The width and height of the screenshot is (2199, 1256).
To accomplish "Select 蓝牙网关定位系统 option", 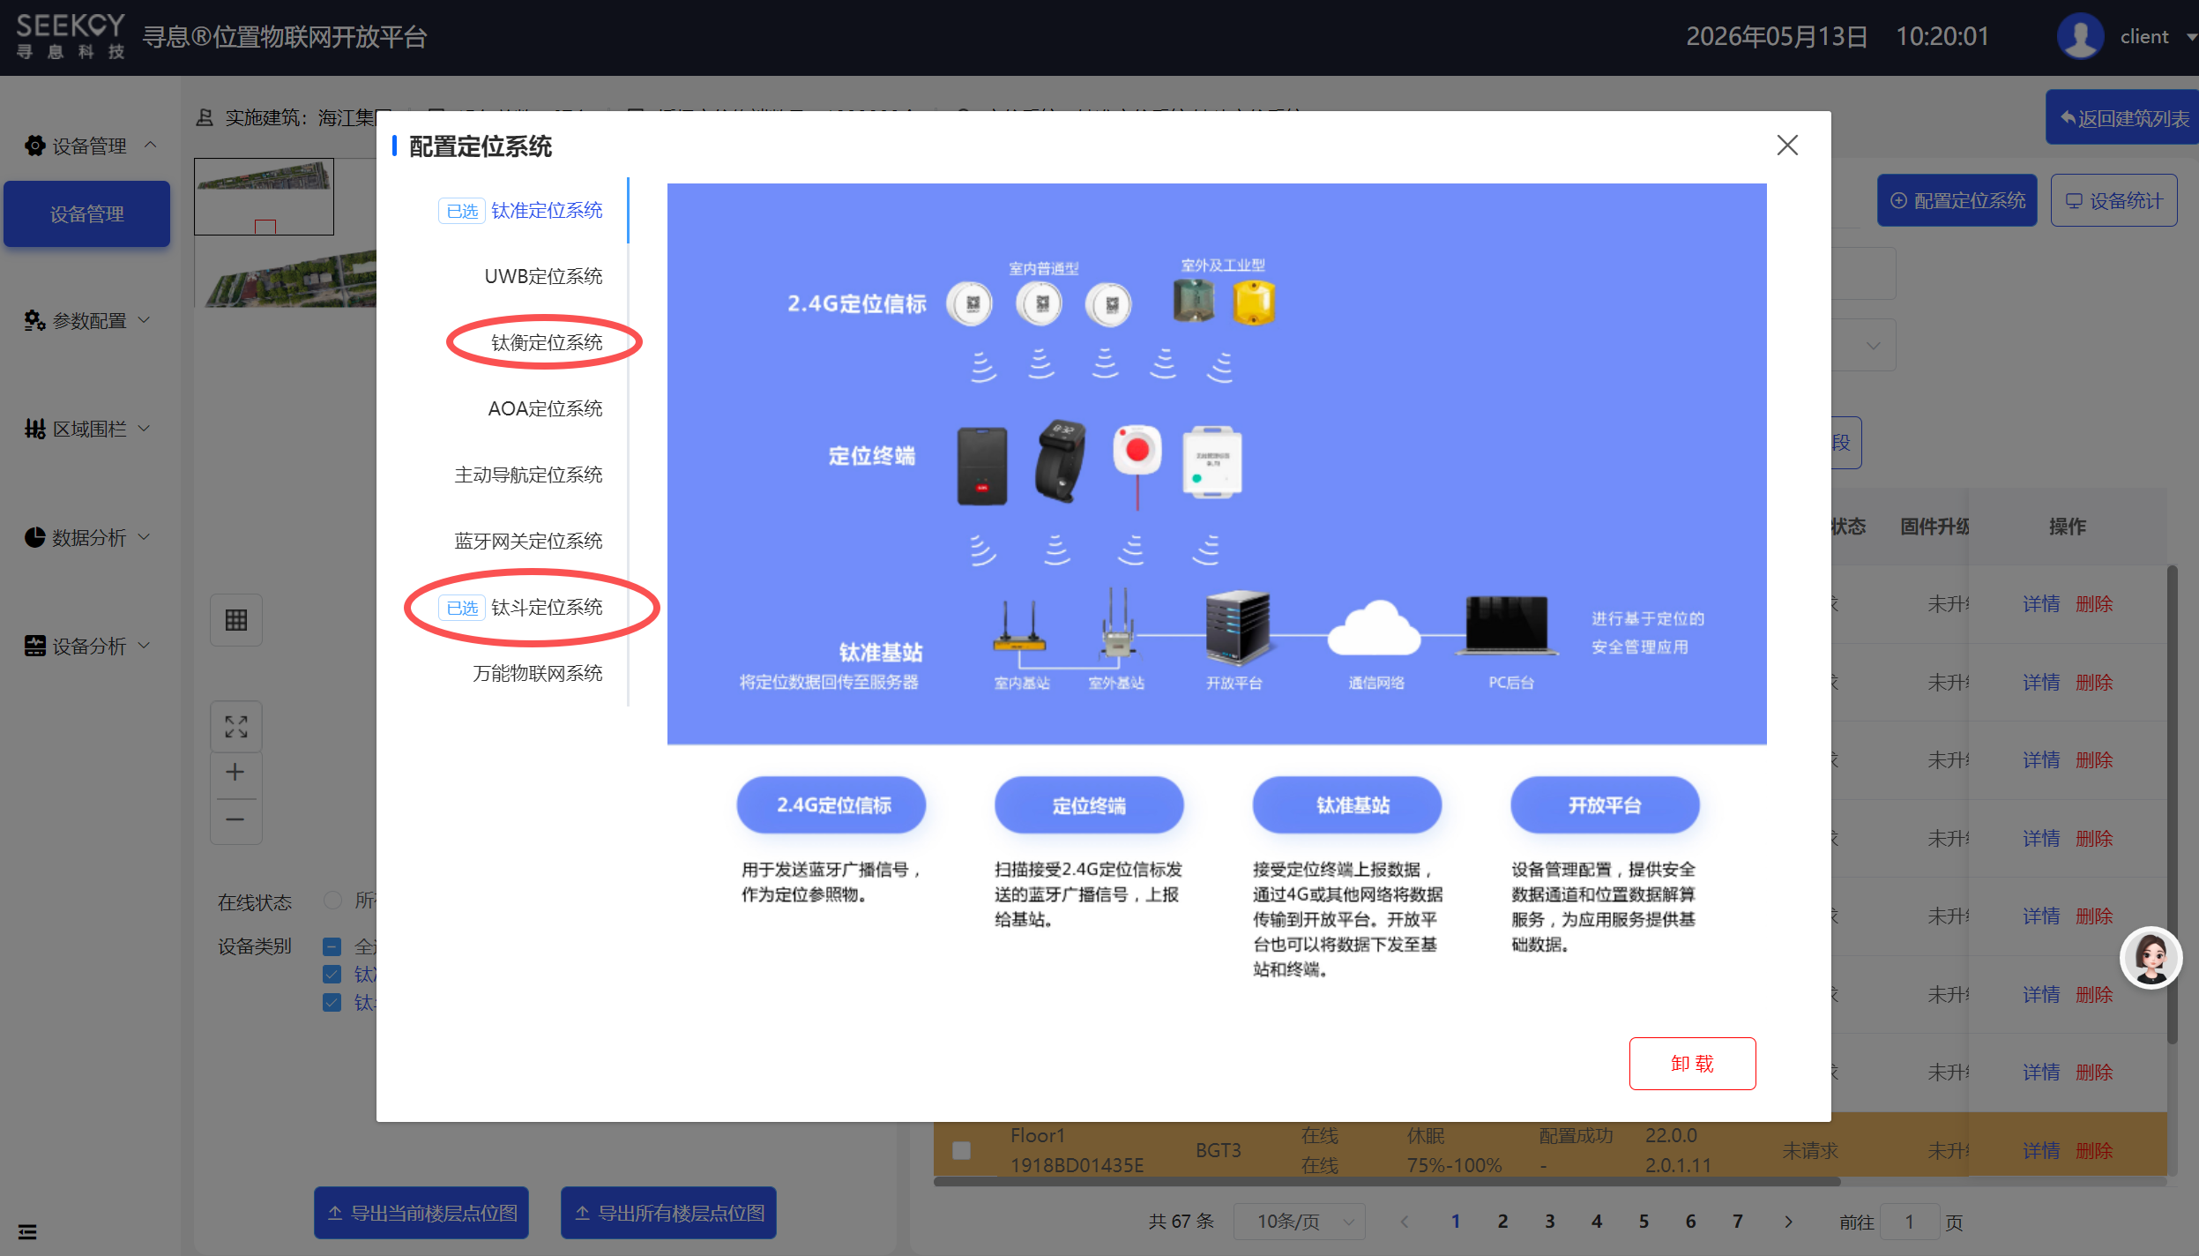I will coord(528,542).
